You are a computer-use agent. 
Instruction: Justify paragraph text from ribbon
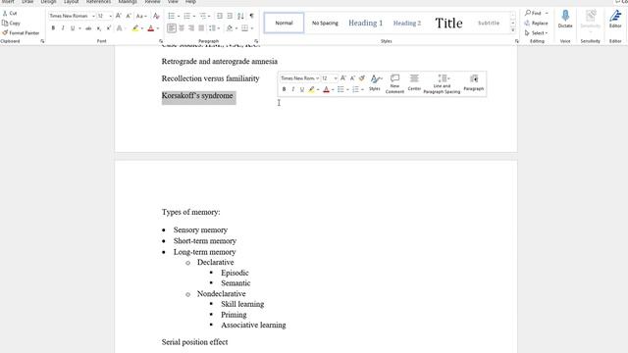[201, 28]
